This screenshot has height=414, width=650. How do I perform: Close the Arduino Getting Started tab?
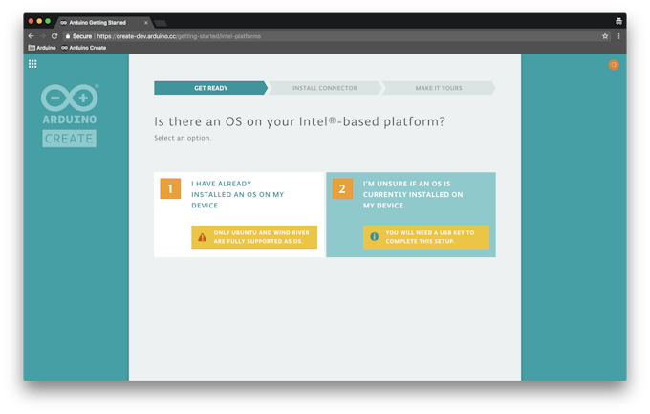click(146, 23)
